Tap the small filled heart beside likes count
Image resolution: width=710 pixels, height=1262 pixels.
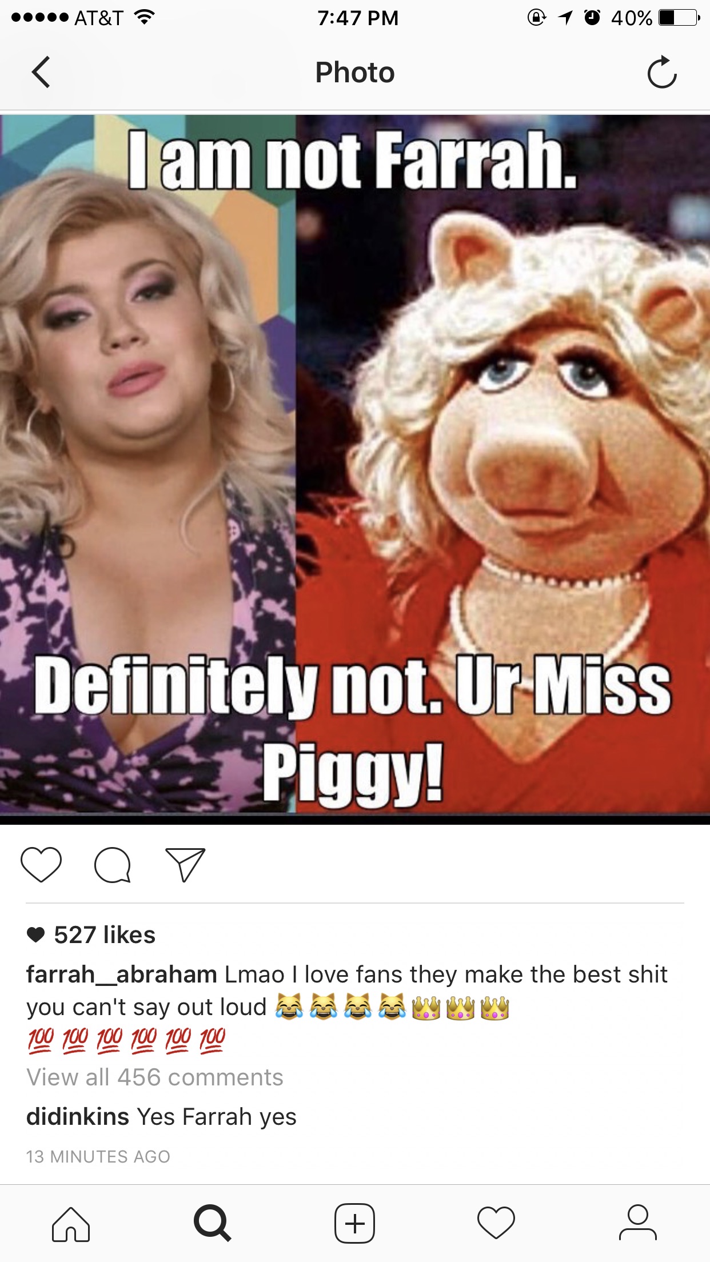tap(35, 935)
